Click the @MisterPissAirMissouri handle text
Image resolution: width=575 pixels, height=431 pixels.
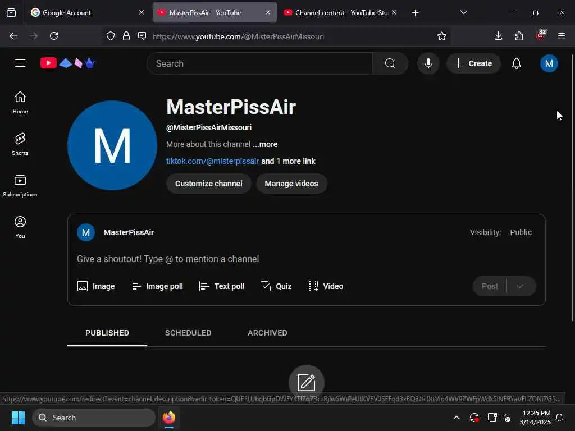click(x=209, y=127)
